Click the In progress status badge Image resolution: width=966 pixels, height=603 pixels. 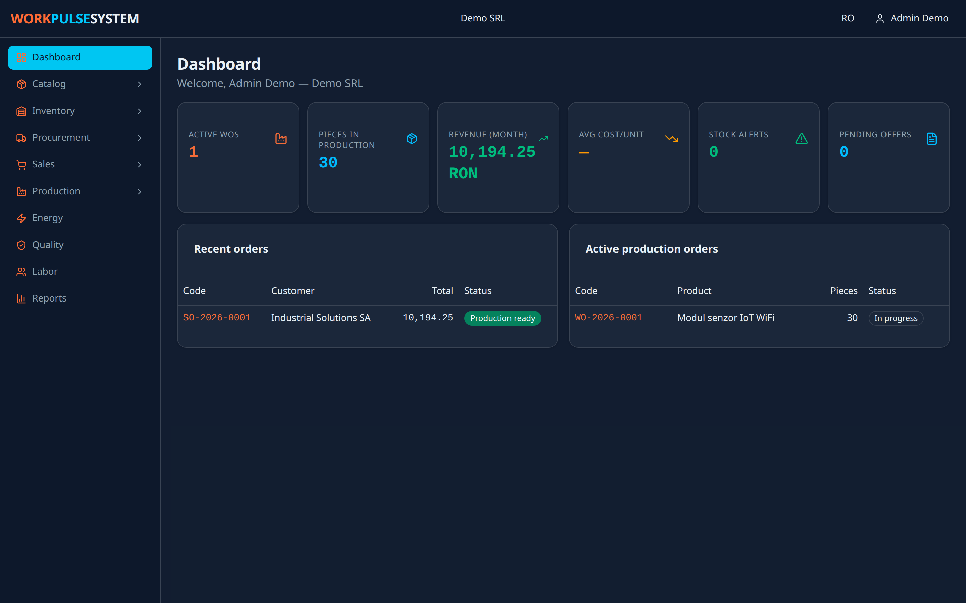pos(896,318)
